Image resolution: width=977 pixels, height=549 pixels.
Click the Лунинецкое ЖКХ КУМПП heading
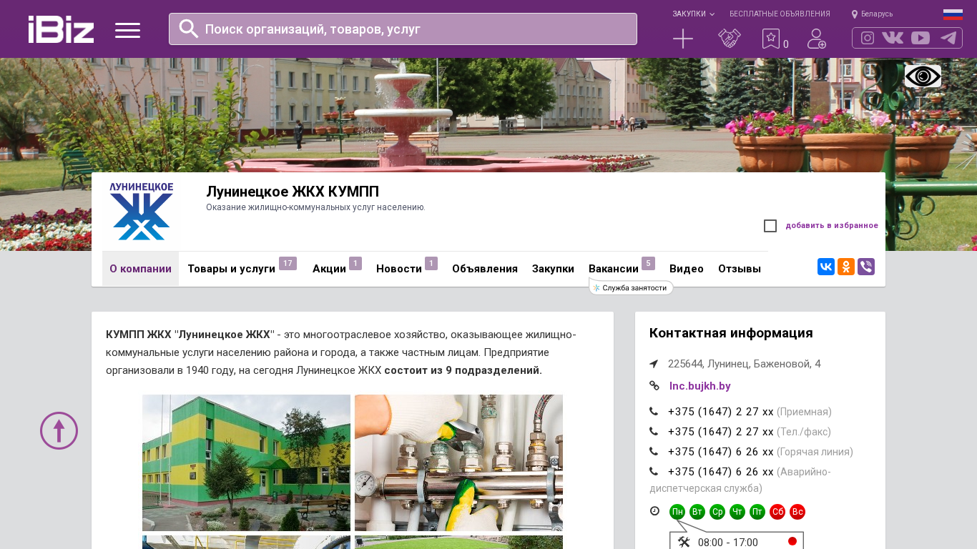[293, 192]
